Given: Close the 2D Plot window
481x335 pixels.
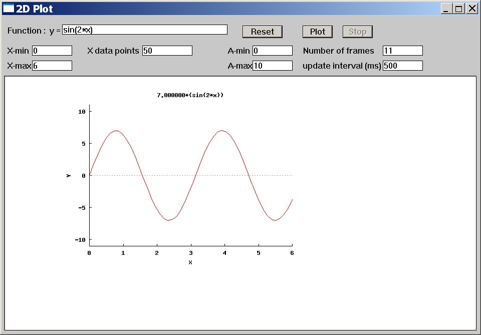Looking at the screenshot, I should 472,9.
